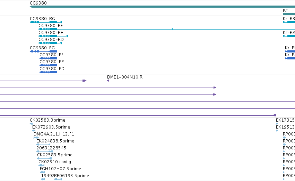Click the Kr-RA transcript label
The width and height of the screenshot is (295, 181).
click(x=289, y=33)
